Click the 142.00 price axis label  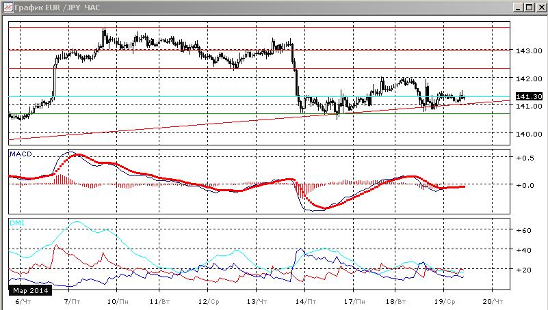529,79
